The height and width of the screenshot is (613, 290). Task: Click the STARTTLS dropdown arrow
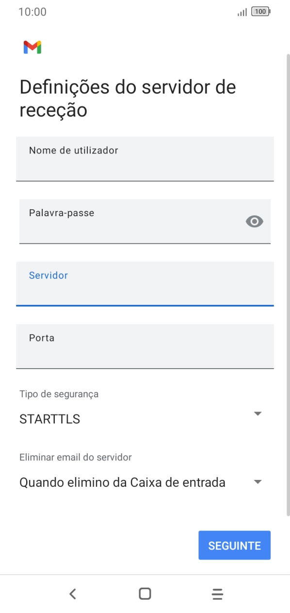257,413
